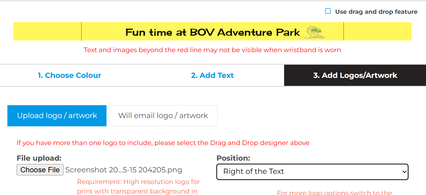Screen dimensions: 426x195
Task: Click the Choose File button
Action: 40,170
